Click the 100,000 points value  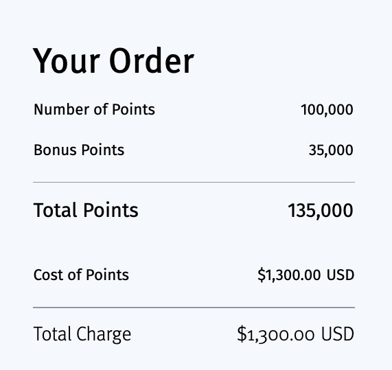tap(327, 110)
